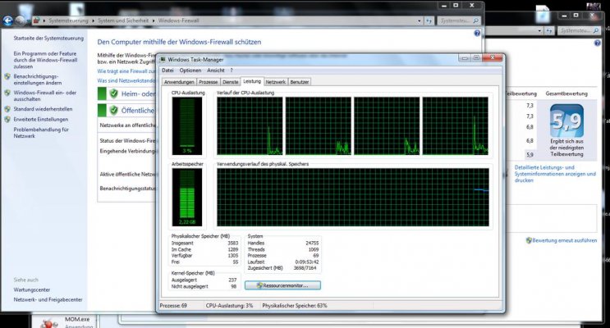Click the Task Manager title bar icon
Viewport: 610px width, 328px height.
point(163,60)
